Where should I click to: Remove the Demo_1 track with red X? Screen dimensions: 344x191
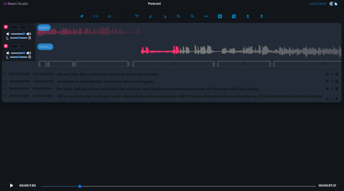(x=6, y=46)
